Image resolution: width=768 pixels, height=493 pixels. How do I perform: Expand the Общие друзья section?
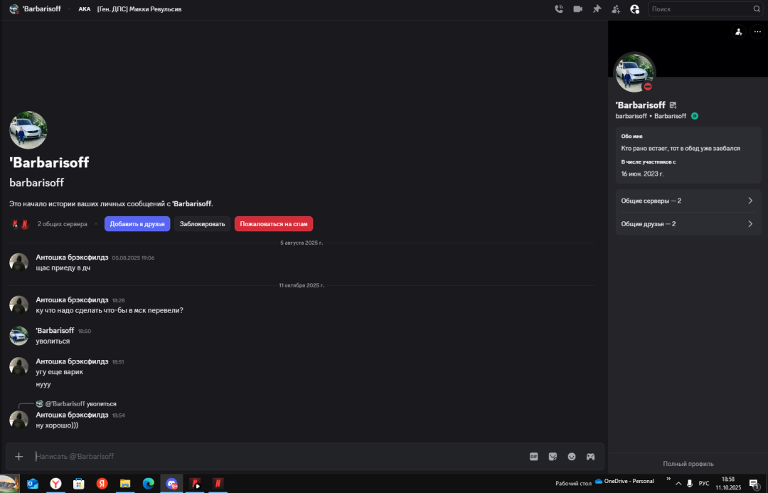coord(688,223)
